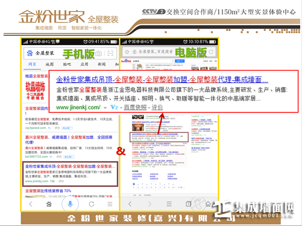302x226 pixels.
Task: Tap the home icon in right phone browser
Action: pos(208,204)
